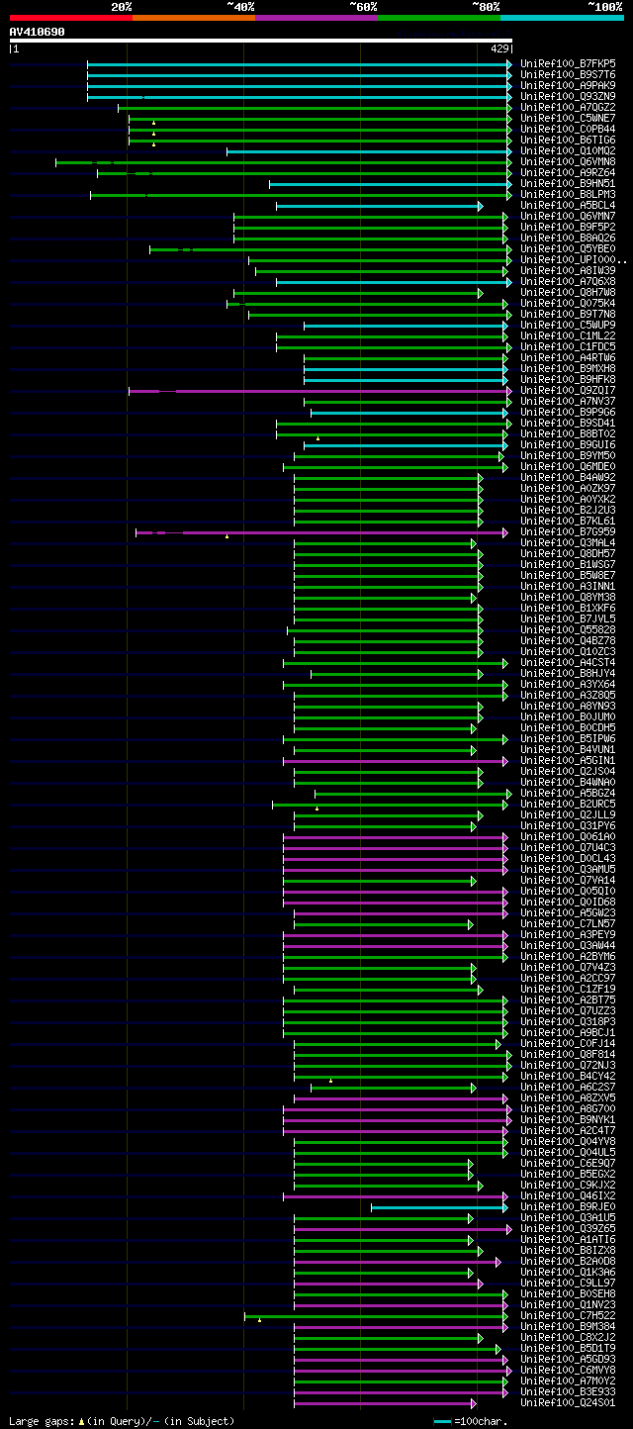Select the UniRef100_Q9ZQI7 label

tap(568, 391)
